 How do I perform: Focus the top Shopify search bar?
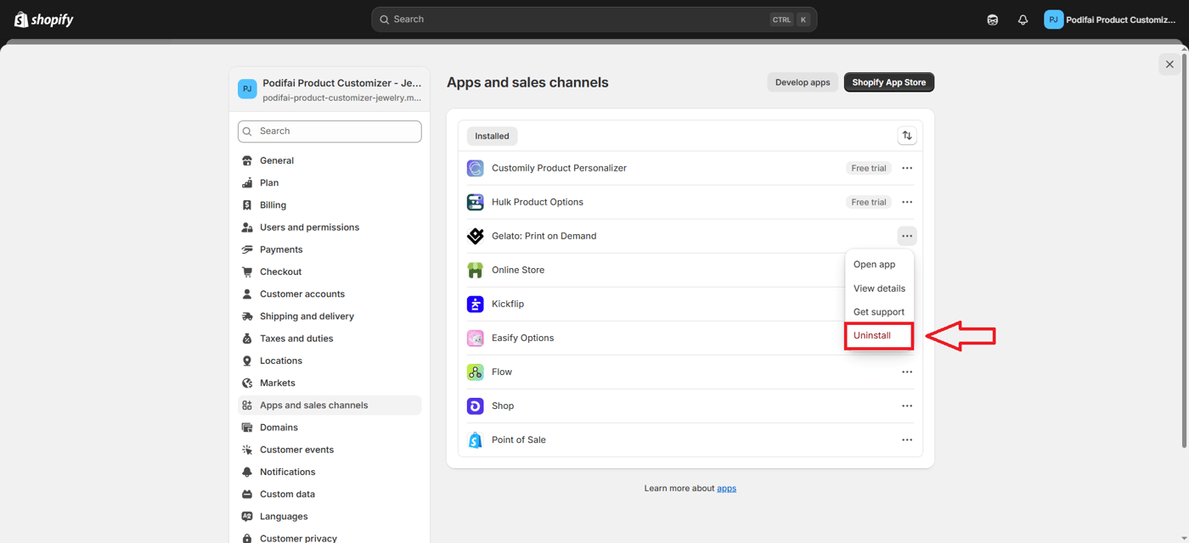tap(594, 20)
